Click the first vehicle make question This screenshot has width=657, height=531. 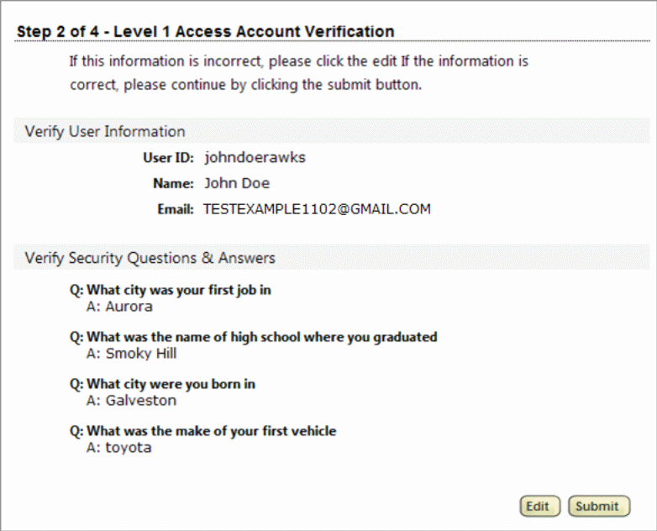[x=202, y=432]
